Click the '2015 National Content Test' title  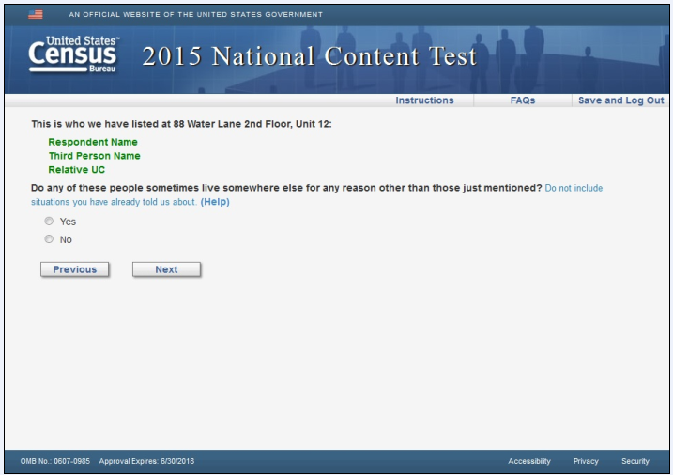[310, 56]
